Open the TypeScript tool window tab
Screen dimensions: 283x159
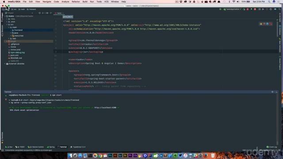click(x=78, y=147)
